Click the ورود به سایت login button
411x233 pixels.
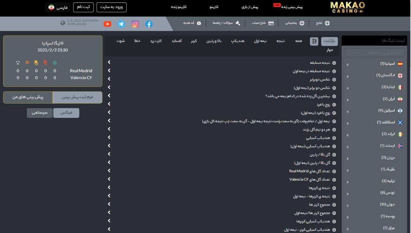111,7
